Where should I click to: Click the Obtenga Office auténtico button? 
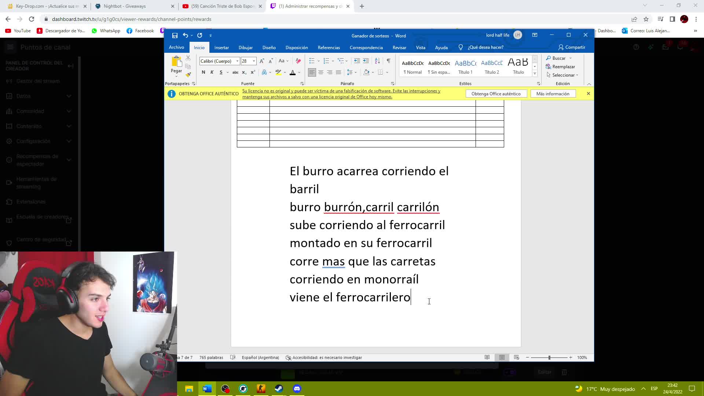tap(496, 94)
